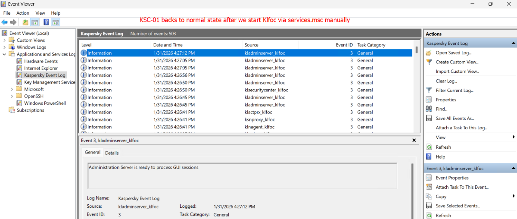The width and height of the screenshot is (517, 219).
Task: Select Event Viewer (Local) root node
Action: (29, 33)
